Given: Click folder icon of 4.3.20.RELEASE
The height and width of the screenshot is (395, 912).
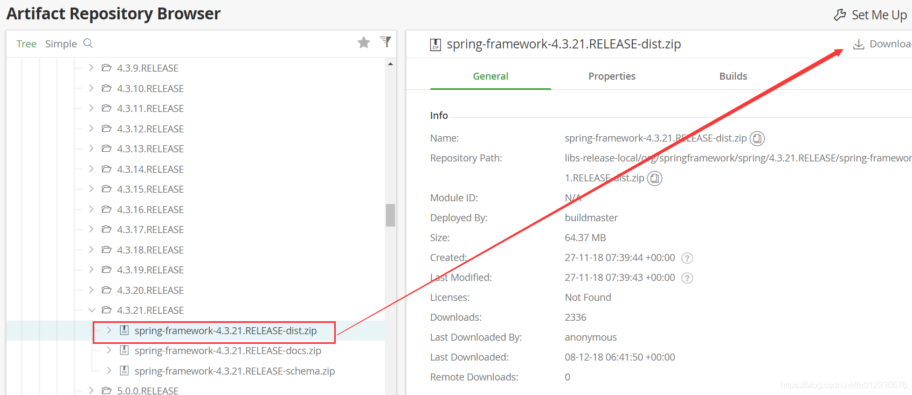Looking at the screenshot, I should click(x=107, y=290).
